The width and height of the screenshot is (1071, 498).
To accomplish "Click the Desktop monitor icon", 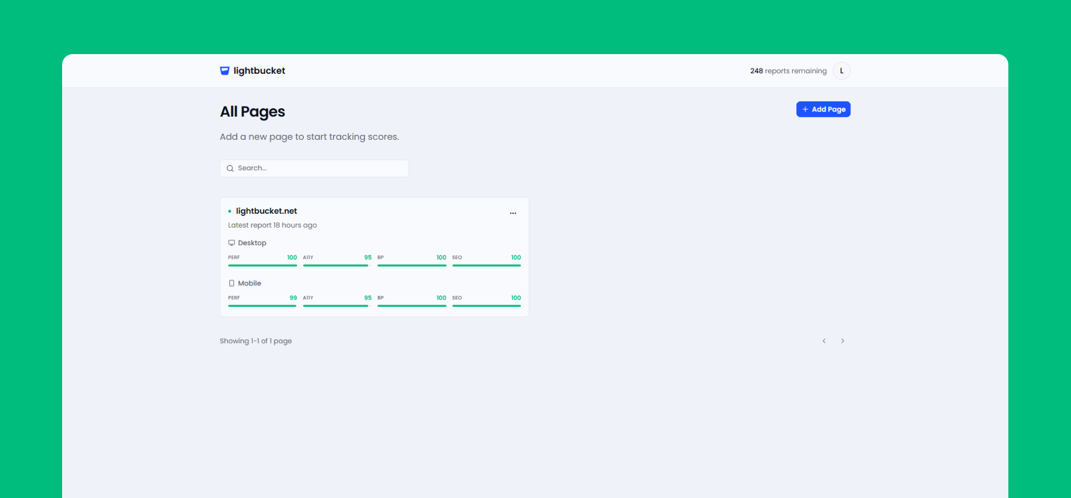I will point(231,243).
